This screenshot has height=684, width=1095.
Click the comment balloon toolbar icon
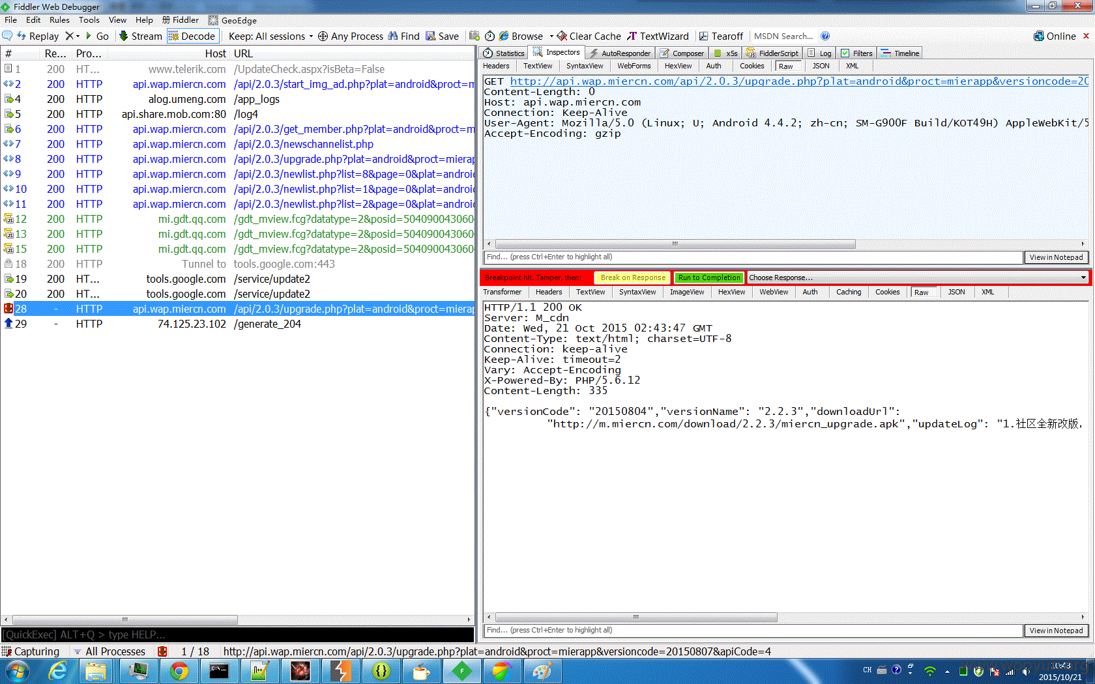(x=7, y=36)
